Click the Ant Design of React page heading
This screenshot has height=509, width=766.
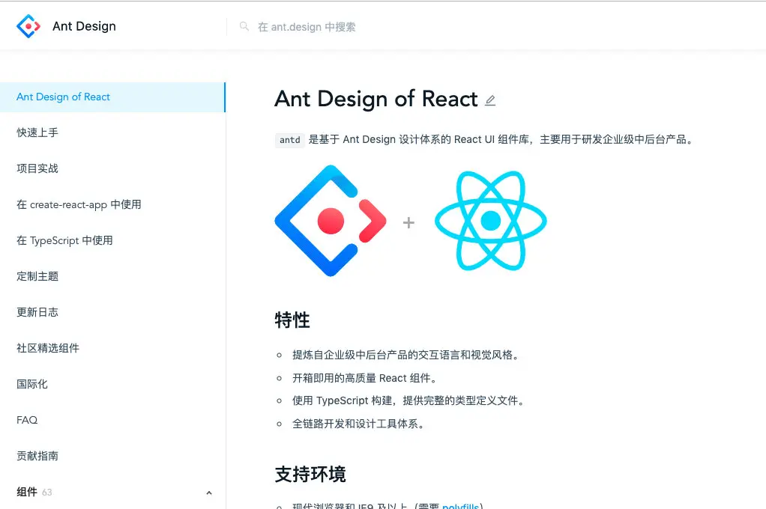coord(376,99)
